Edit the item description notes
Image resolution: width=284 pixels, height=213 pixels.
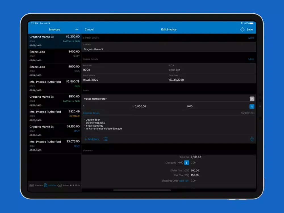point(169,124)
